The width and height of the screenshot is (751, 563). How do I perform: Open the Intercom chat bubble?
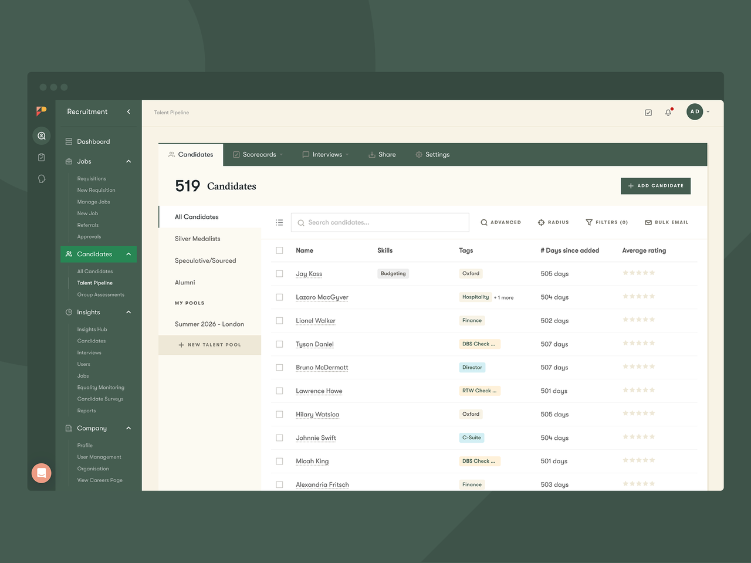pos(41,473)
